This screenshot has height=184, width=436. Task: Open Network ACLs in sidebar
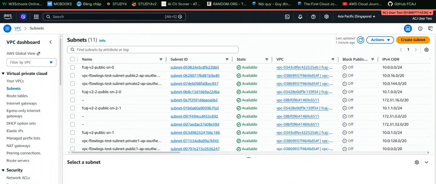point(18,178)
